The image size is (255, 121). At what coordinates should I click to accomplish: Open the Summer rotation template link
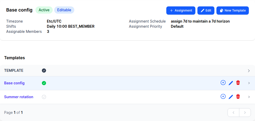(x=19, y=97)
